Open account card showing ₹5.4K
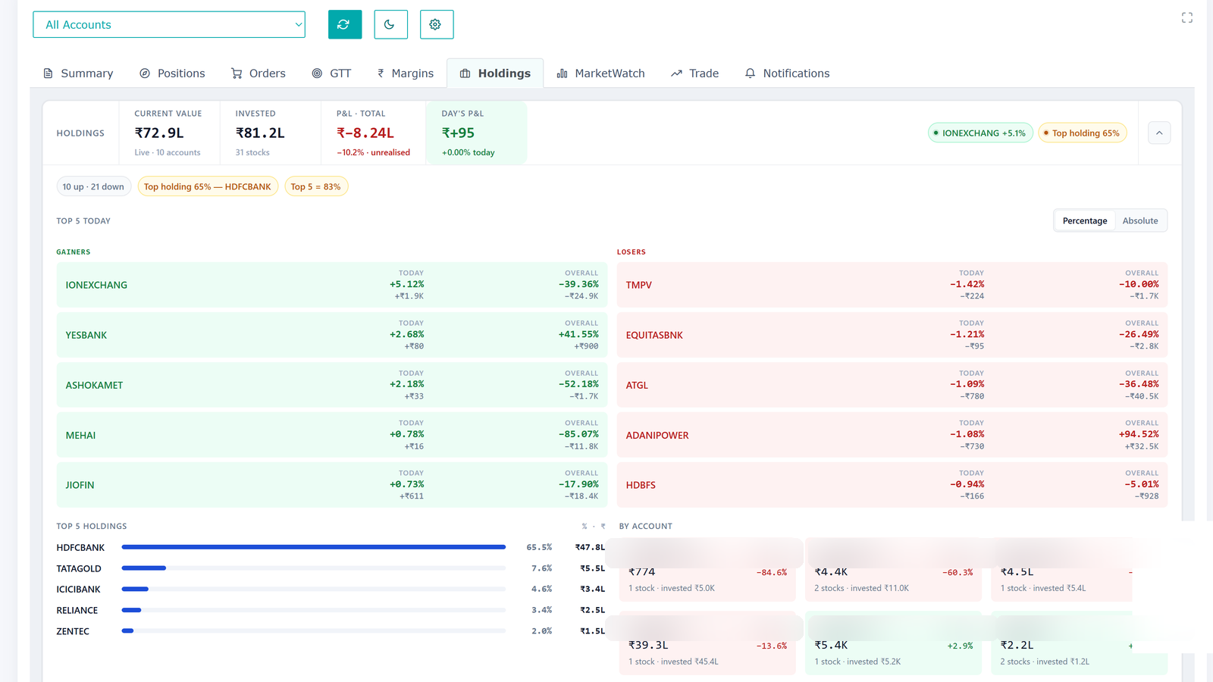The height and width of the screenshot is (682, 1213). pos(893,643)
